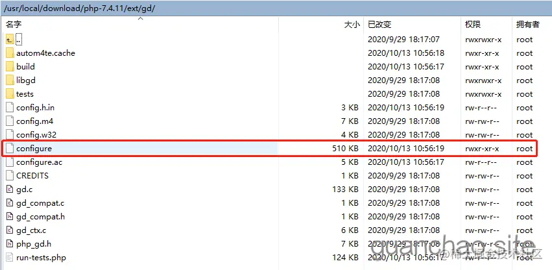Click the gd_compat.h header file icon

(10, 216)
